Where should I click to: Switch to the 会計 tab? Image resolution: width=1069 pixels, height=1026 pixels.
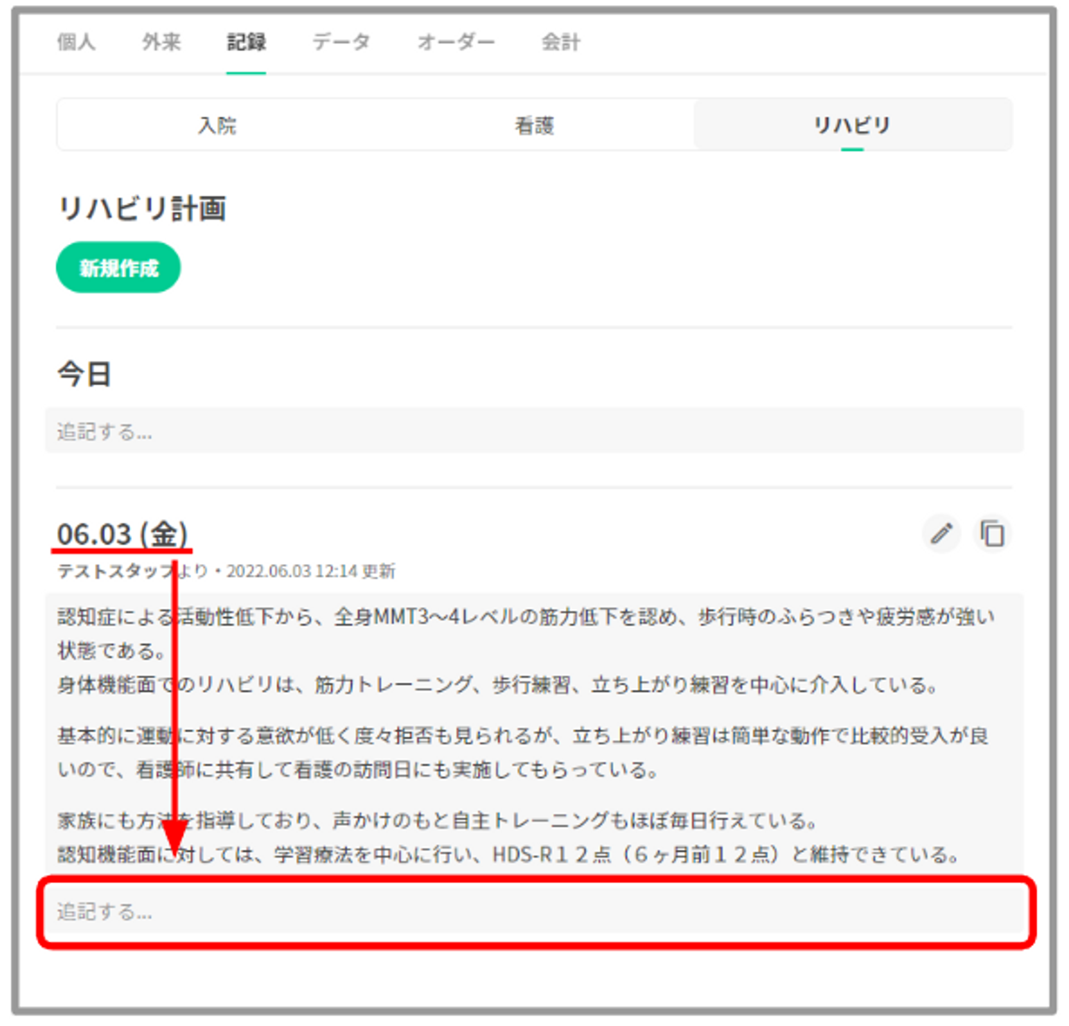point(560,42)
